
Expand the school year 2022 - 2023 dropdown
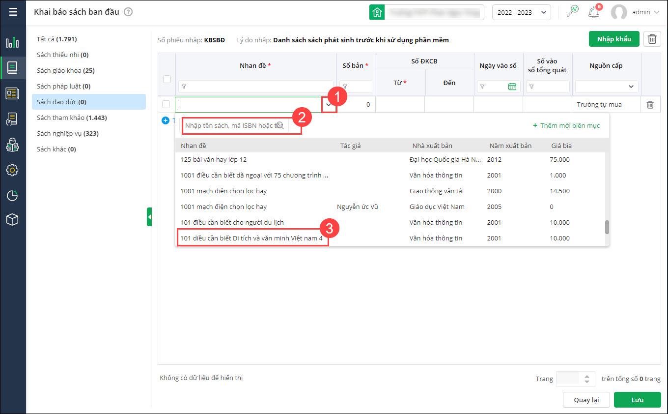[521, 12]
